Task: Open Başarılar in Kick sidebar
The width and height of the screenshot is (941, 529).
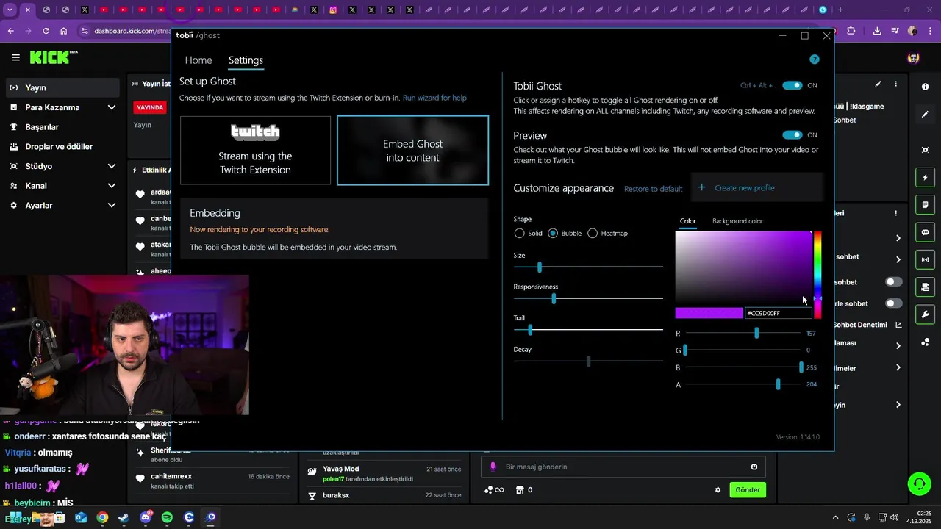Action: tap(62, 127)
